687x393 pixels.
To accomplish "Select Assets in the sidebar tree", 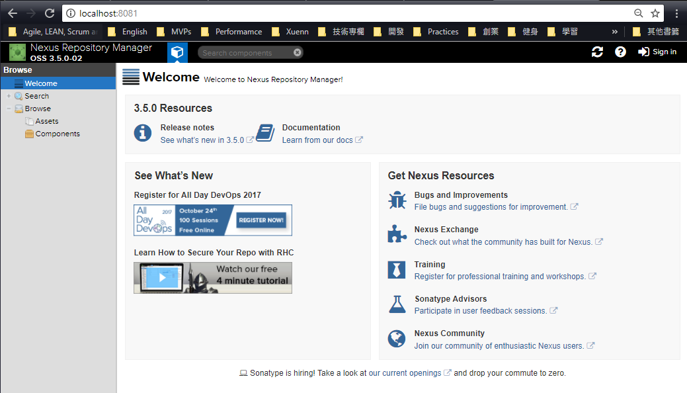I will point(46,121).
